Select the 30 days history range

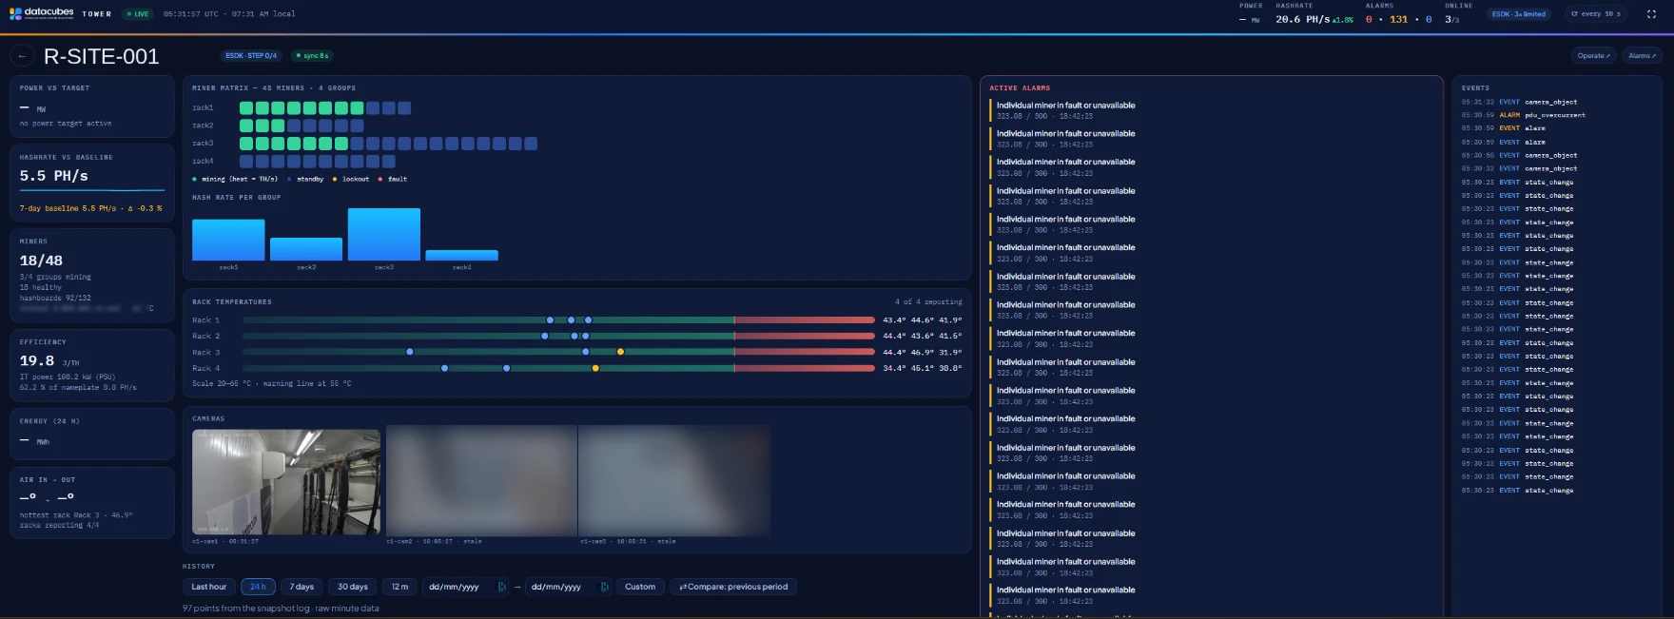[353, 587]
